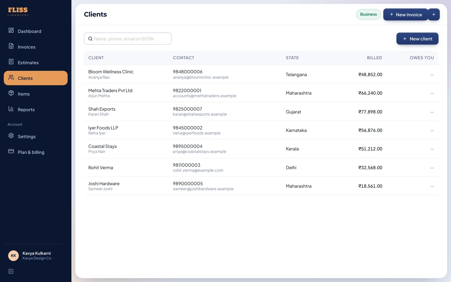Open Plan & billing page
The width and height of the screenshot is (451, 282).
(36, 152)
